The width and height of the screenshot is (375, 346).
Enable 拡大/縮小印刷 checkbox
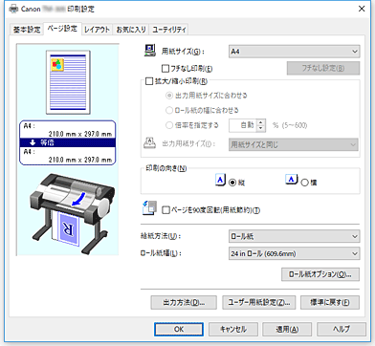[149, 81]
